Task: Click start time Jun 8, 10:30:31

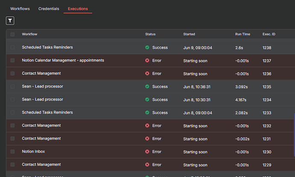Action: click(x=197, y=100)
